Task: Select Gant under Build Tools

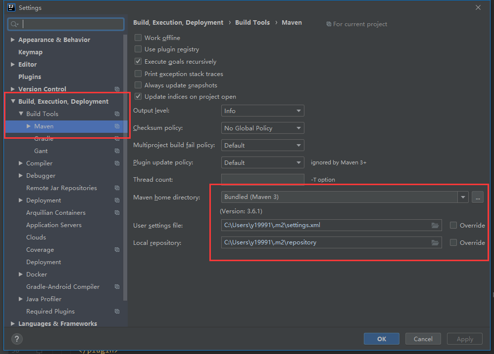Action: 41,151
